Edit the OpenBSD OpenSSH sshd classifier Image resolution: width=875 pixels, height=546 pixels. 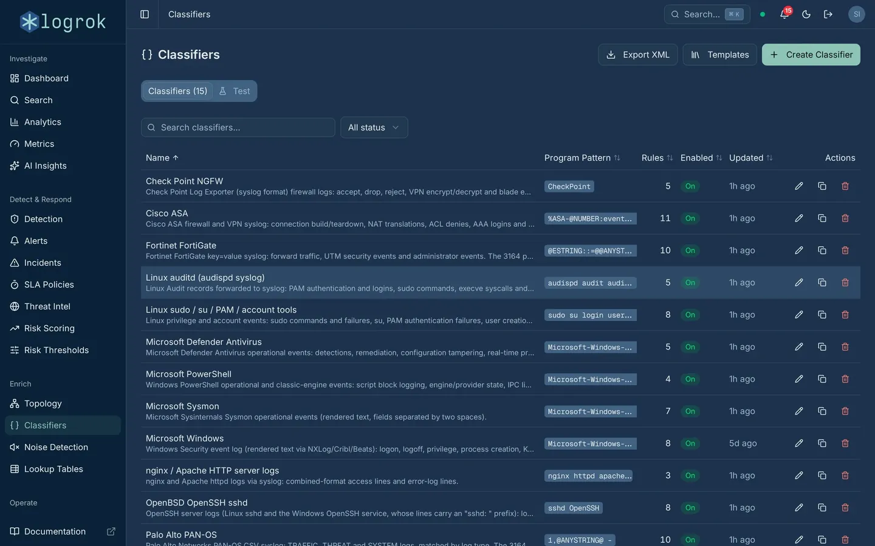pos(799,508)
